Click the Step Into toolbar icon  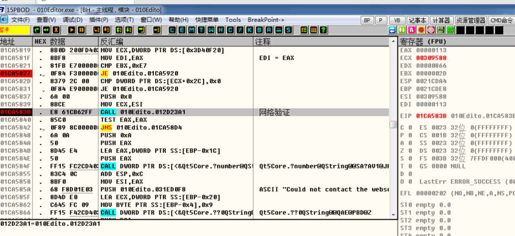pyautogui.click(x=97, y=30)
